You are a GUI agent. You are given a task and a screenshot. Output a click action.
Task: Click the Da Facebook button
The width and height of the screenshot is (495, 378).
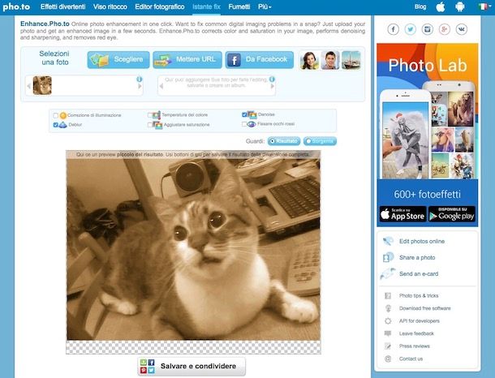pyautogui.click(x=260, y=60)
